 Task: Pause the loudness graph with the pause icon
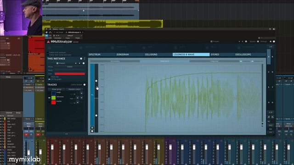92,128
